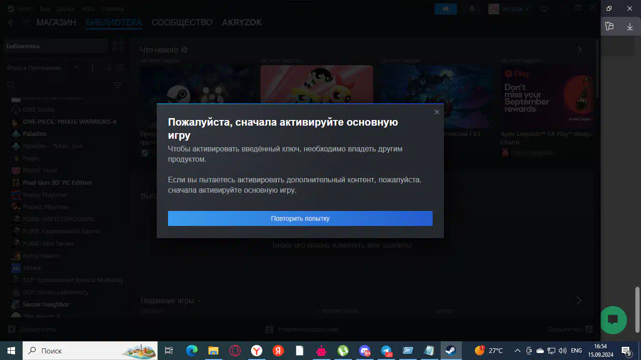Open Opera browser from the taskbar
This screenshot has height=360, width=641.
tap(235, 351)
